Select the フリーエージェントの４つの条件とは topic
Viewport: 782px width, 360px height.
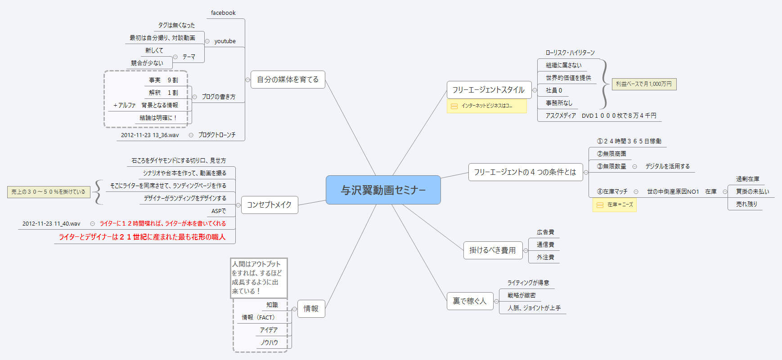pyautogui.click(x=525, y=172)
